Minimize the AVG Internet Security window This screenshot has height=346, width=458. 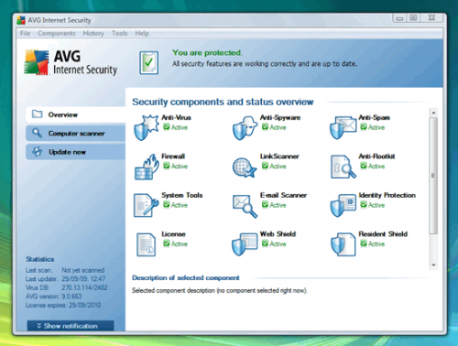(x=399, y=18)
